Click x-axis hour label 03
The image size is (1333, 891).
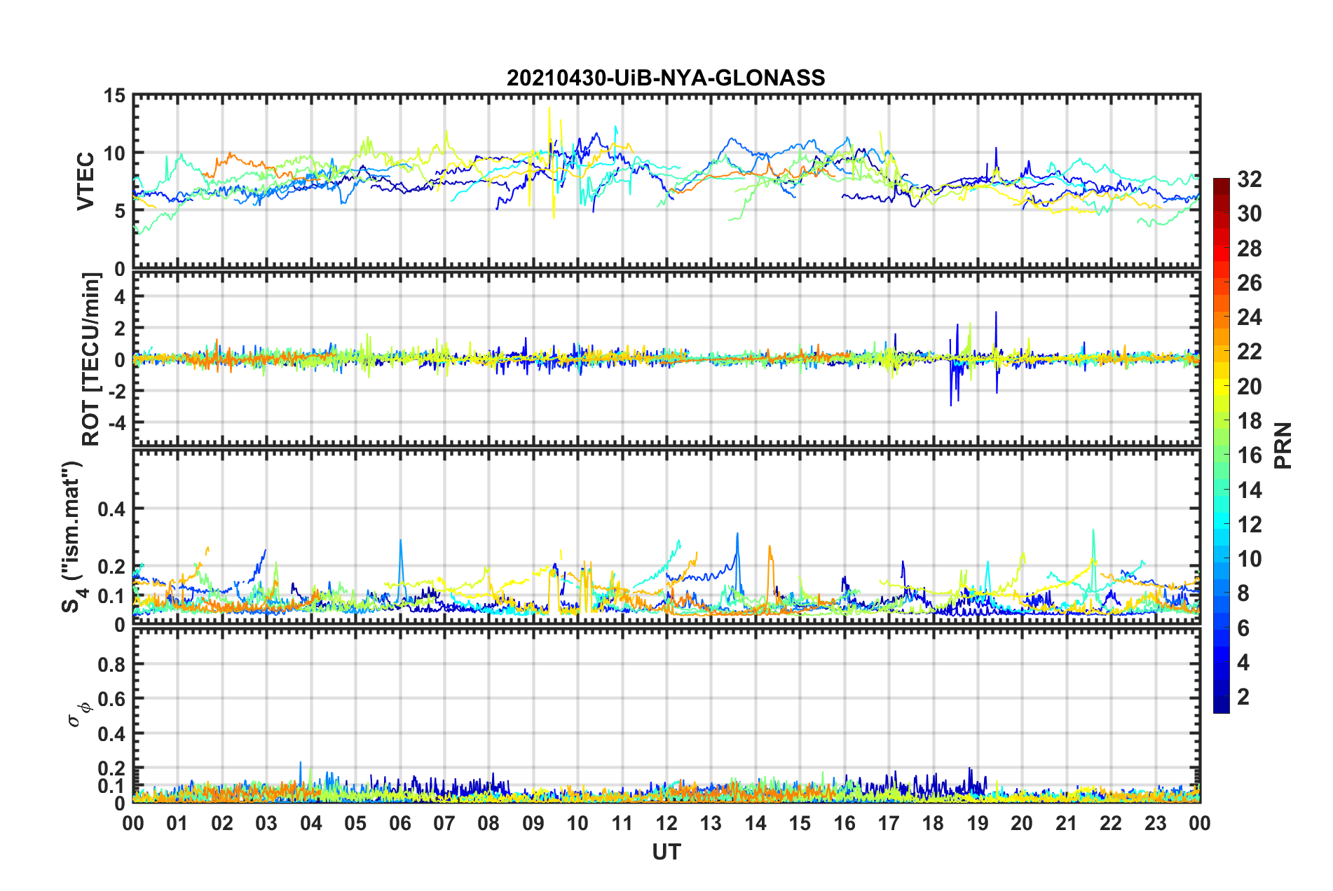266,823
